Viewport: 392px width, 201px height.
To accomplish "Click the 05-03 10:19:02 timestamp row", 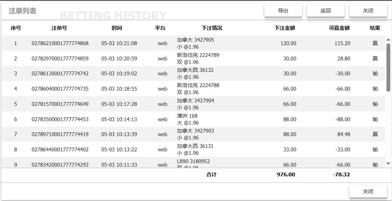I will 193,74.
